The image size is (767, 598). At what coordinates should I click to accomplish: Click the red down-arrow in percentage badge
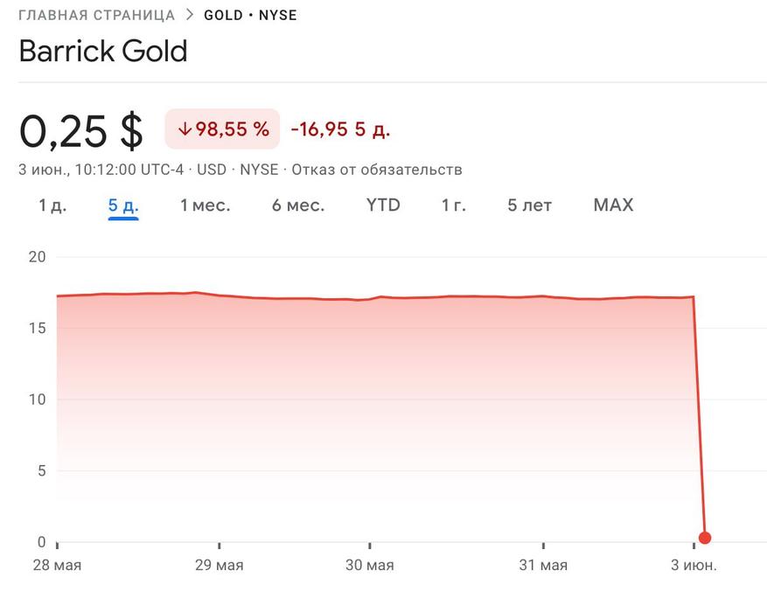pyautogui.click(x=184, y=129)
